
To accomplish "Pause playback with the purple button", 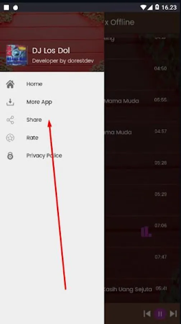I will pyautogui.click(x=160, y=314).
